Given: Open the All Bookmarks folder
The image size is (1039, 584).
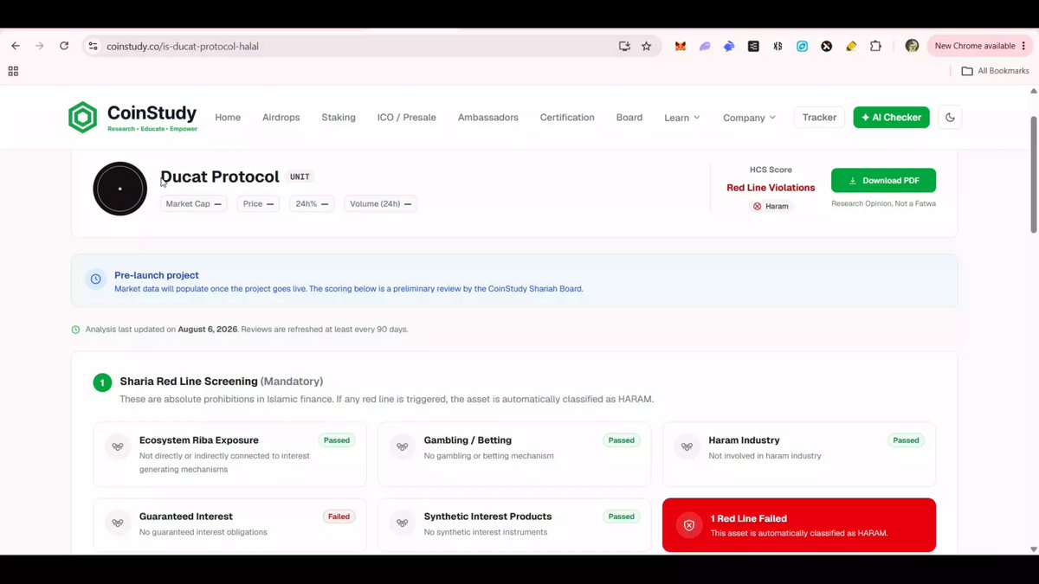Looking at the screenshot, I should coord(996,71).
